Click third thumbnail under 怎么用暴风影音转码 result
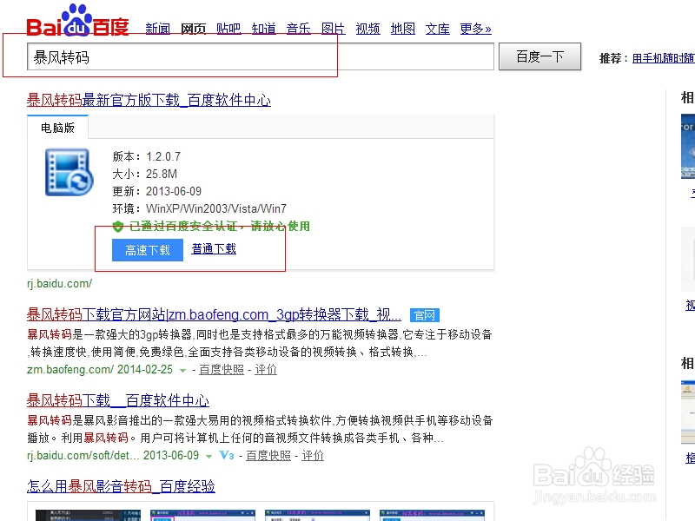695x521 pixels. coord(317,515)
